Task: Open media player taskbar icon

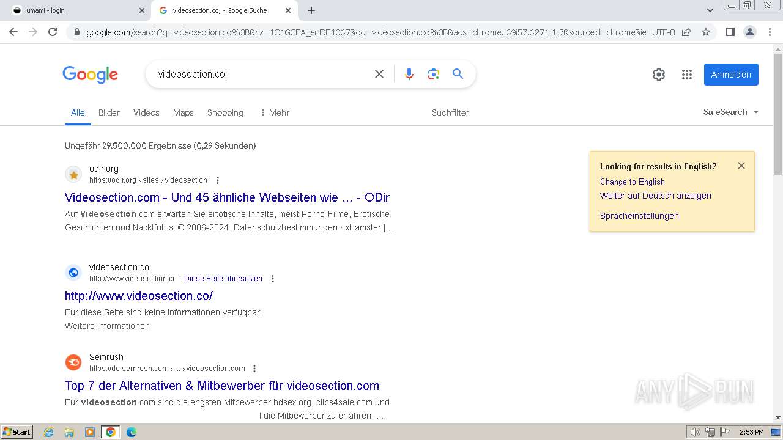Action: [x=90, y=432]
